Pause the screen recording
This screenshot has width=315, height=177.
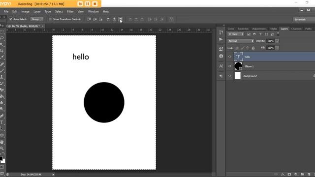click(x=88, y=4)
